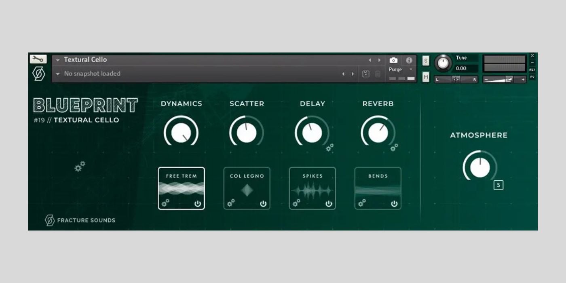Open Bends settings gears icon
The width and height of the screenshot is (566, 283).
[x=362, y=203]
